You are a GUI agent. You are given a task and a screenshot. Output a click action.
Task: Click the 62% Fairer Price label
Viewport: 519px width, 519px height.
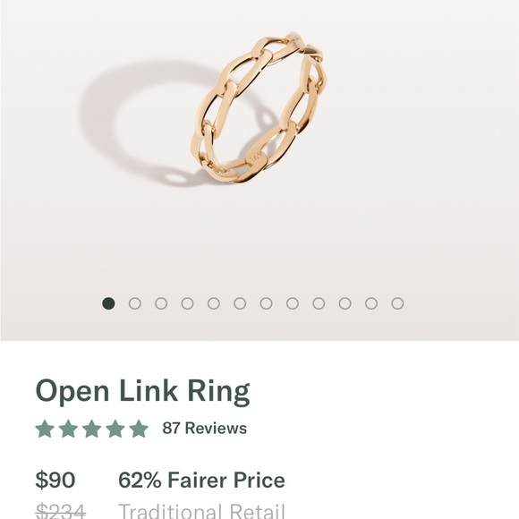pyautogui.click(x=201, y=480)
